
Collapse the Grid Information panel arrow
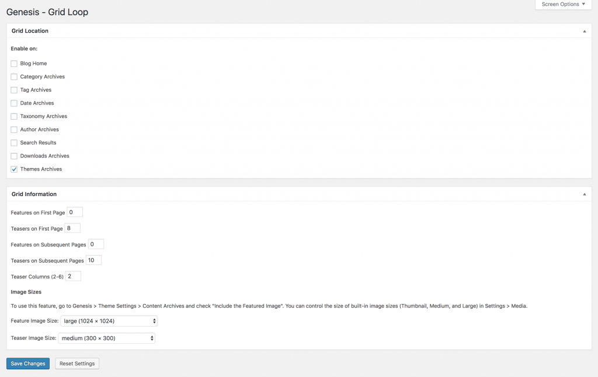[x=584, y=194]
